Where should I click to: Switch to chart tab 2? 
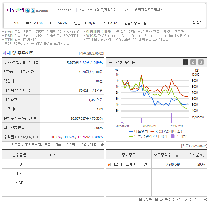193,62
